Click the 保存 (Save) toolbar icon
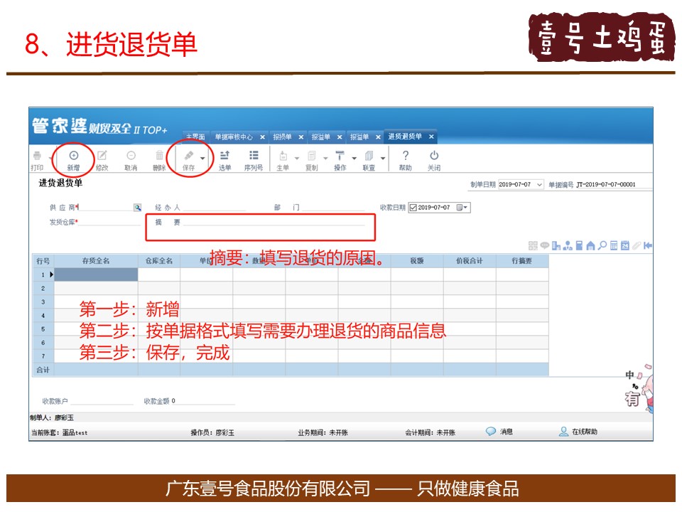 click(x=188, y=156)
